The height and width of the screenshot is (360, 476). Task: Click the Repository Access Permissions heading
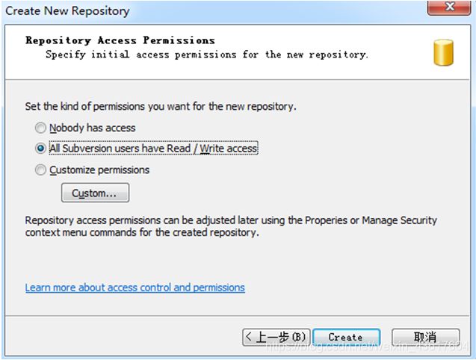click(x=120, y=40)
